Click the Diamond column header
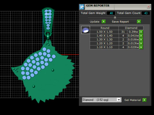 [x=131, y=28]
